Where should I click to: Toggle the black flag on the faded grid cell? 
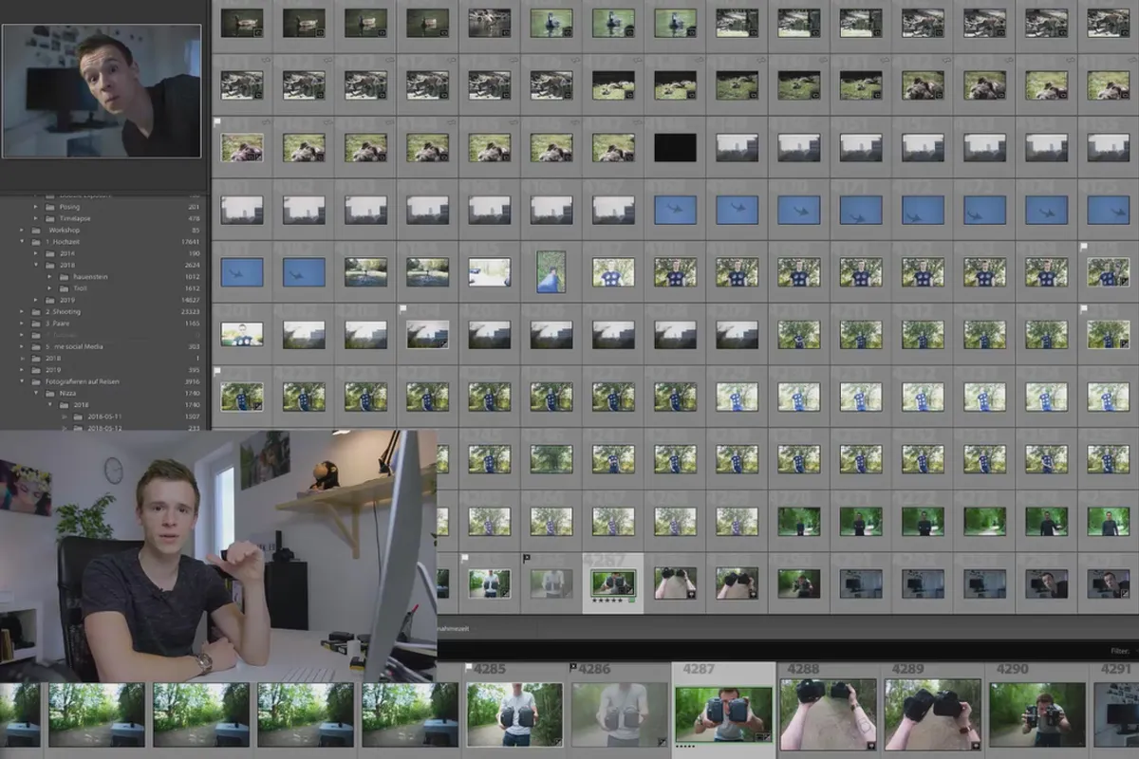(527, 558)
